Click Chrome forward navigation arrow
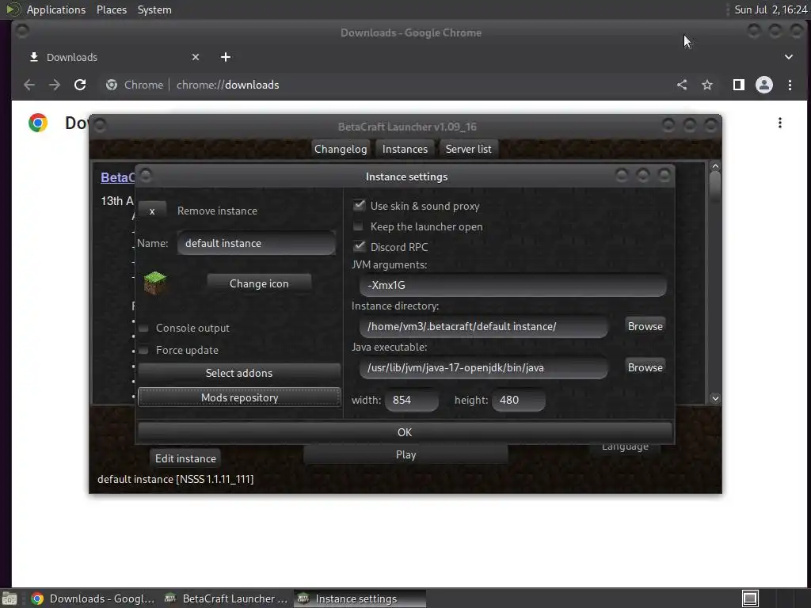Viewport: 811px width, 608px height. (55, 85)
